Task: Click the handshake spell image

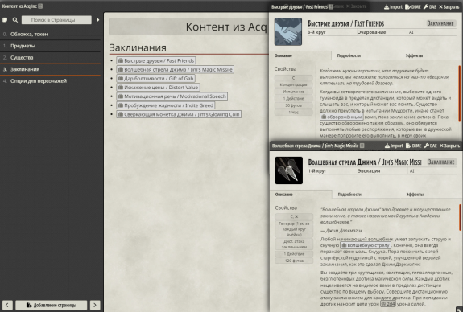Action: pos(288,31)
